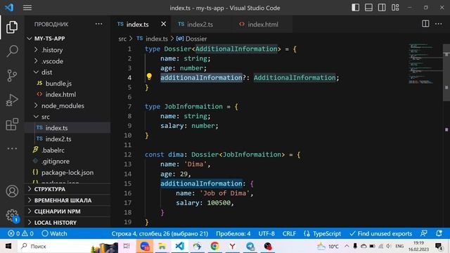
Task: Click line and column position indicator
Action: [160, 233]
